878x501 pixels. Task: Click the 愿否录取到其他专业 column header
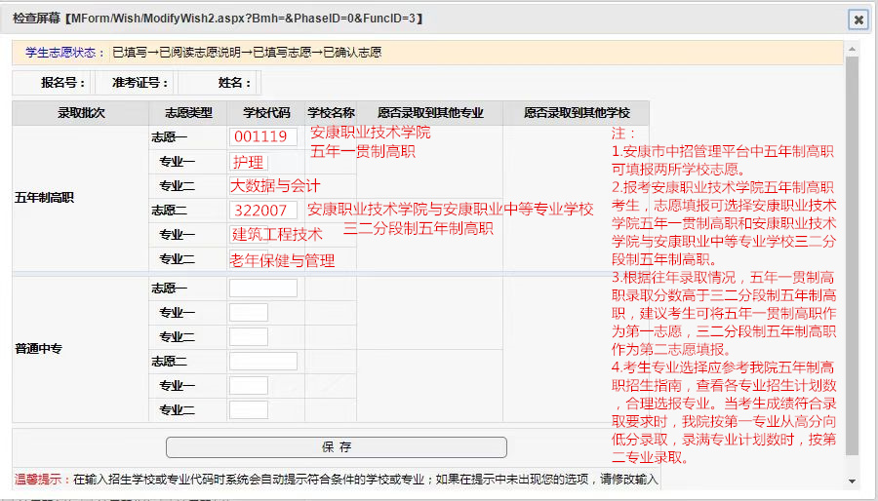click(430, 113)
